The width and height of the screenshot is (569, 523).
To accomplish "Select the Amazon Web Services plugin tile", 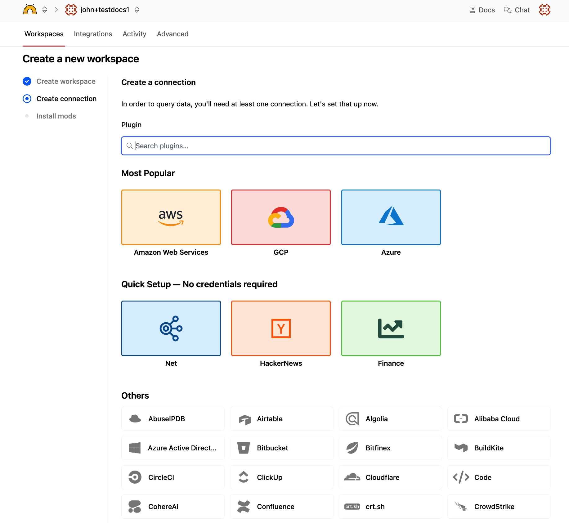I will point(171,217).
